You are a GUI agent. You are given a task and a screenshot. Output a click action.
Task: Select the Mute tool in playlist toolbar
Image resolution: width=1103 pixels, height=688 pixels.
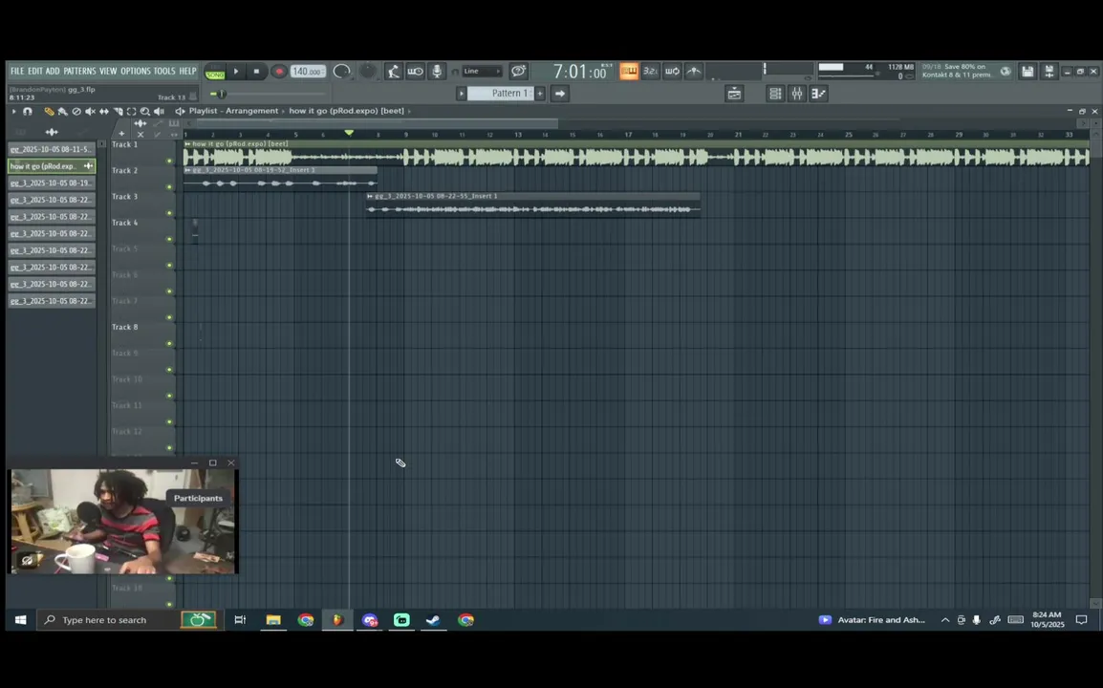(x=90, y=111)
